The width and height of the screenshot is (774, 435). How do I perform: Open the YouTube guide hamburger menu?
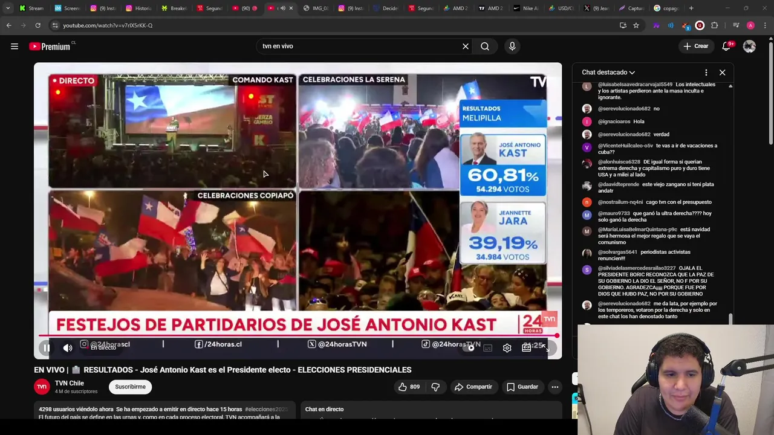coord(15,47)
